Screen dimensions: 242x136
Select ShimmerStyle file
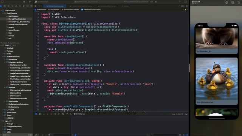tap(16, 93)
